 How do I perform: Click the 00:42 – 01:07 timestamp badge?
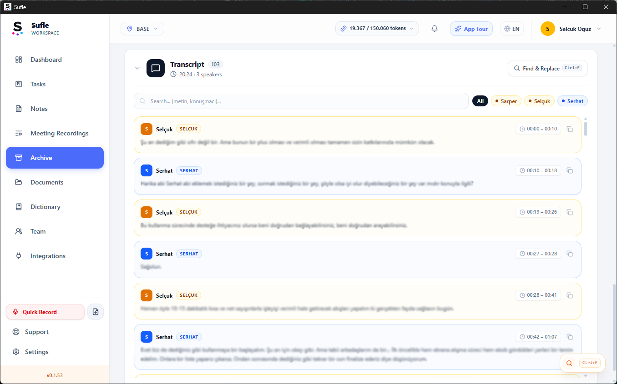point(538,337)
